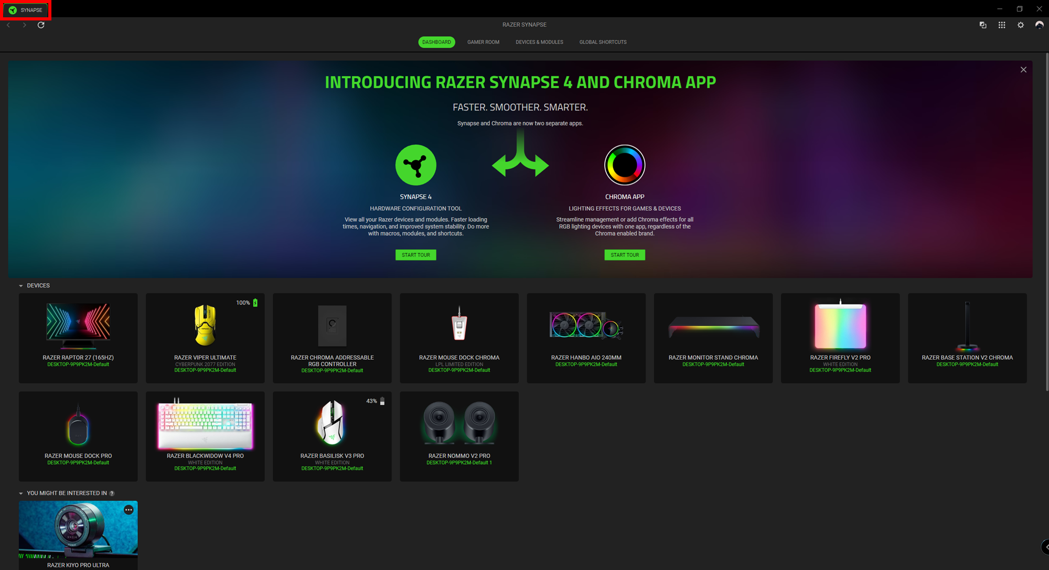Open the user profile avatar icon
Screen dimensions: 1049x570
pyautogui.click(x=1039, y=25)
